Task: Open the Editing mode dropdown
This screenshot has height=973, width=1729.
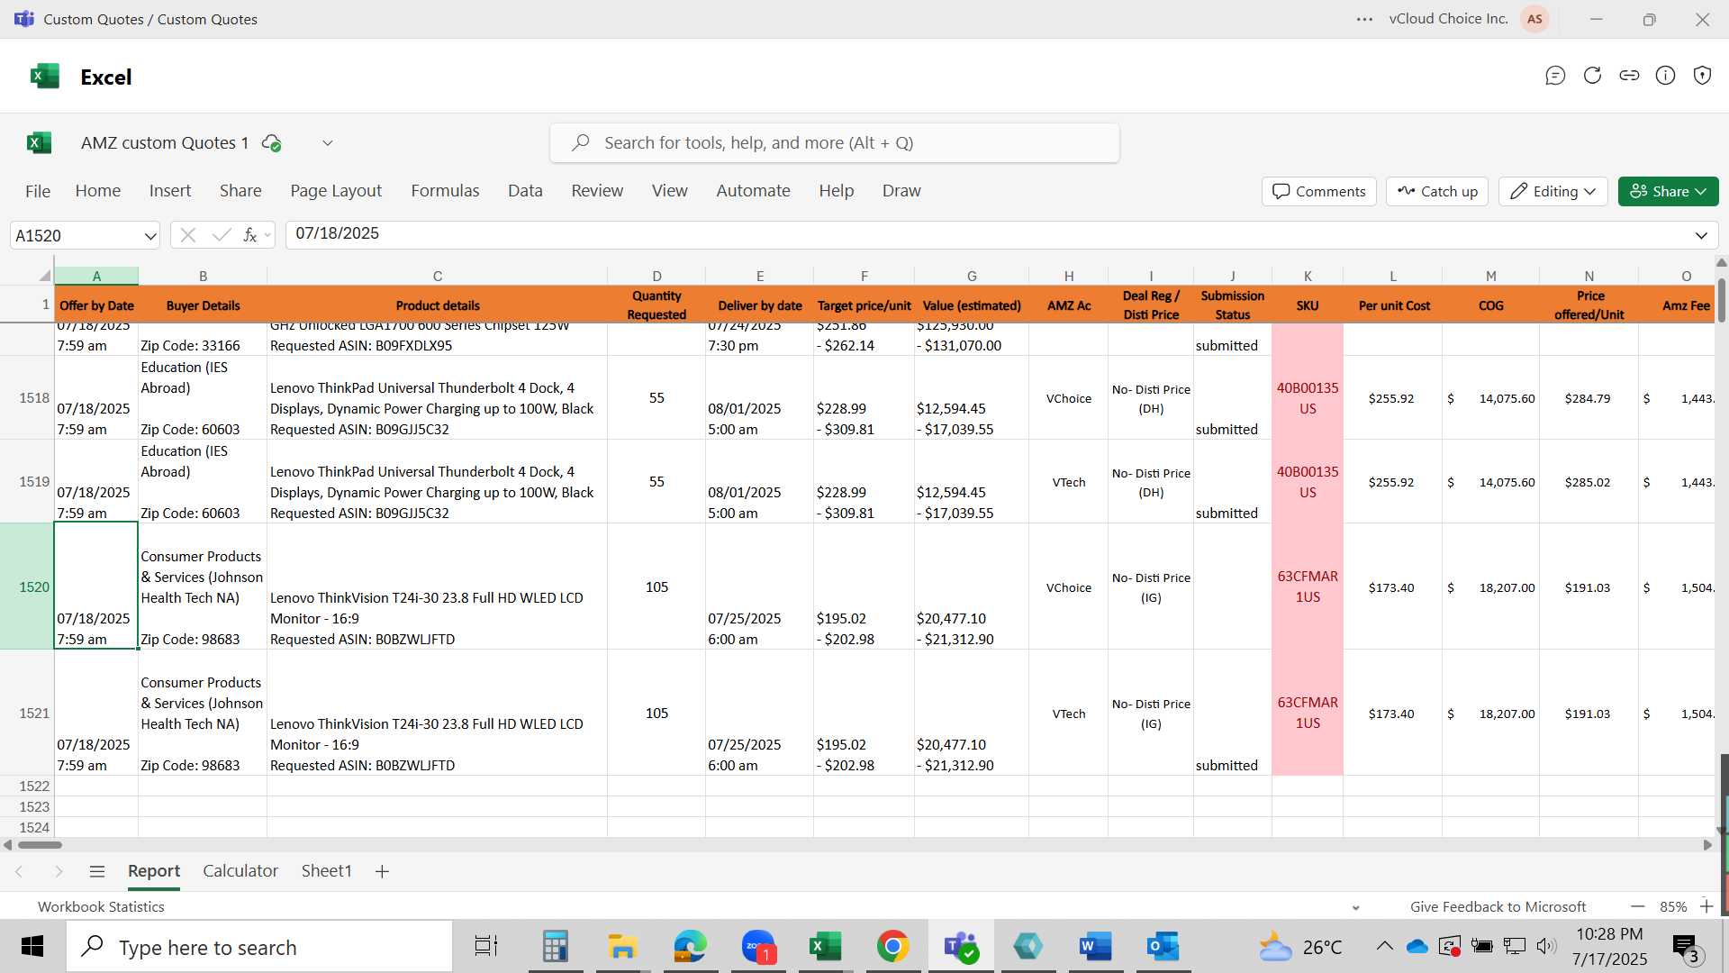Action: tap(1553, 191)
